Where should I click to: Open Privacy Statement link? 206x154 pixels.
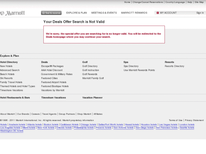[194, 120]
